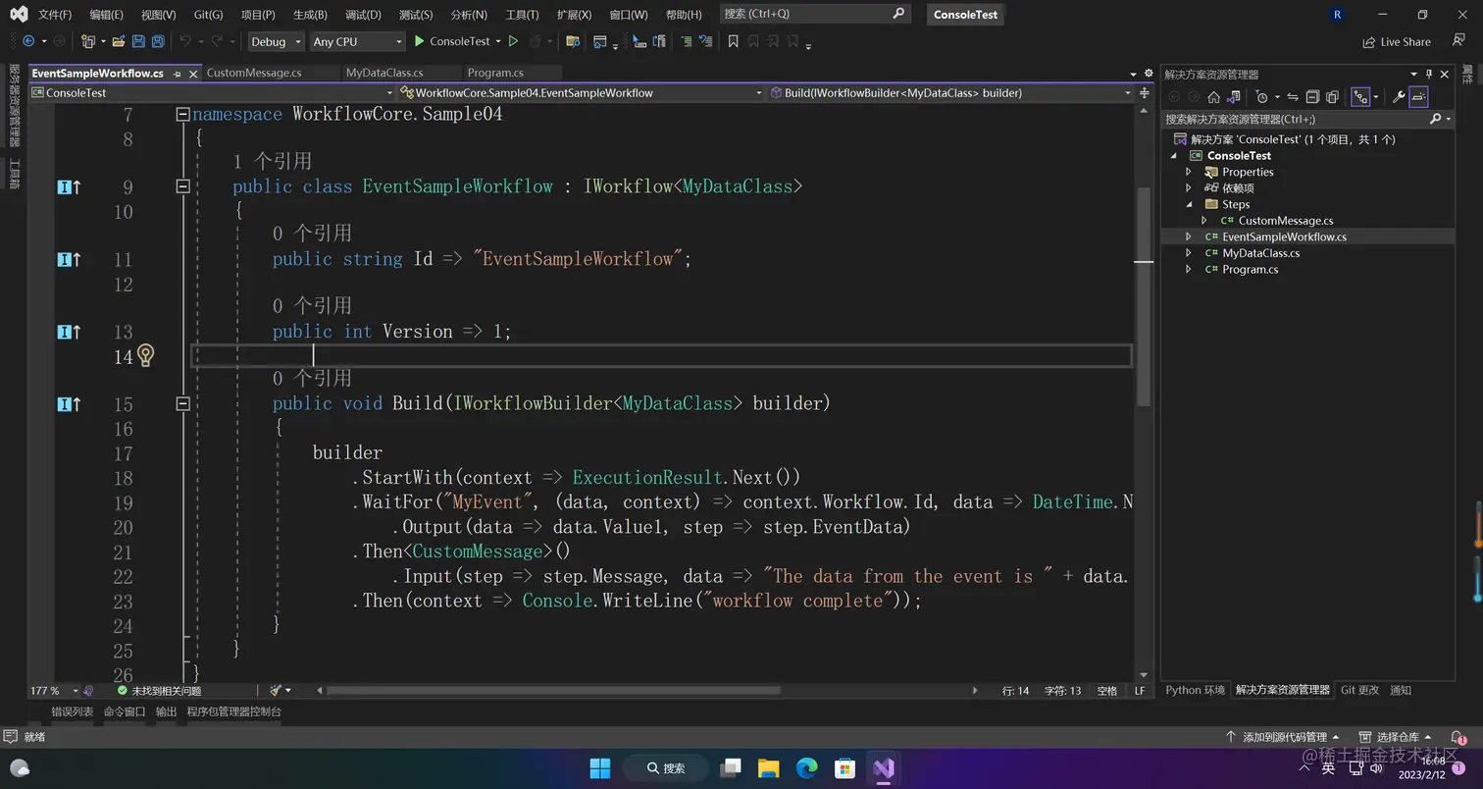Open Microsoft Edge from the taskbar
The height and width of the screenshot is (789, 1483).
click(806, 767)
